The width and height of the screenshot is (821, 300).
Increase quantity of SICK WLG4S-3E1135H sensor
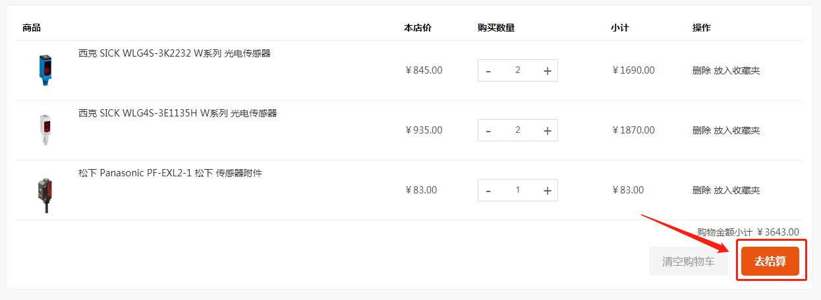point(547,131)
